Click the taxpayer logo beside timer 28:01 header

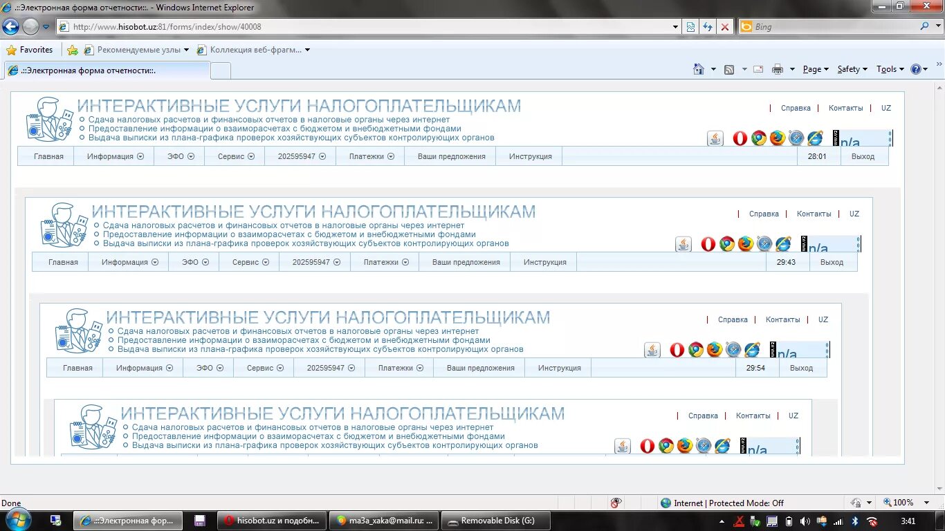pos(49,119)
